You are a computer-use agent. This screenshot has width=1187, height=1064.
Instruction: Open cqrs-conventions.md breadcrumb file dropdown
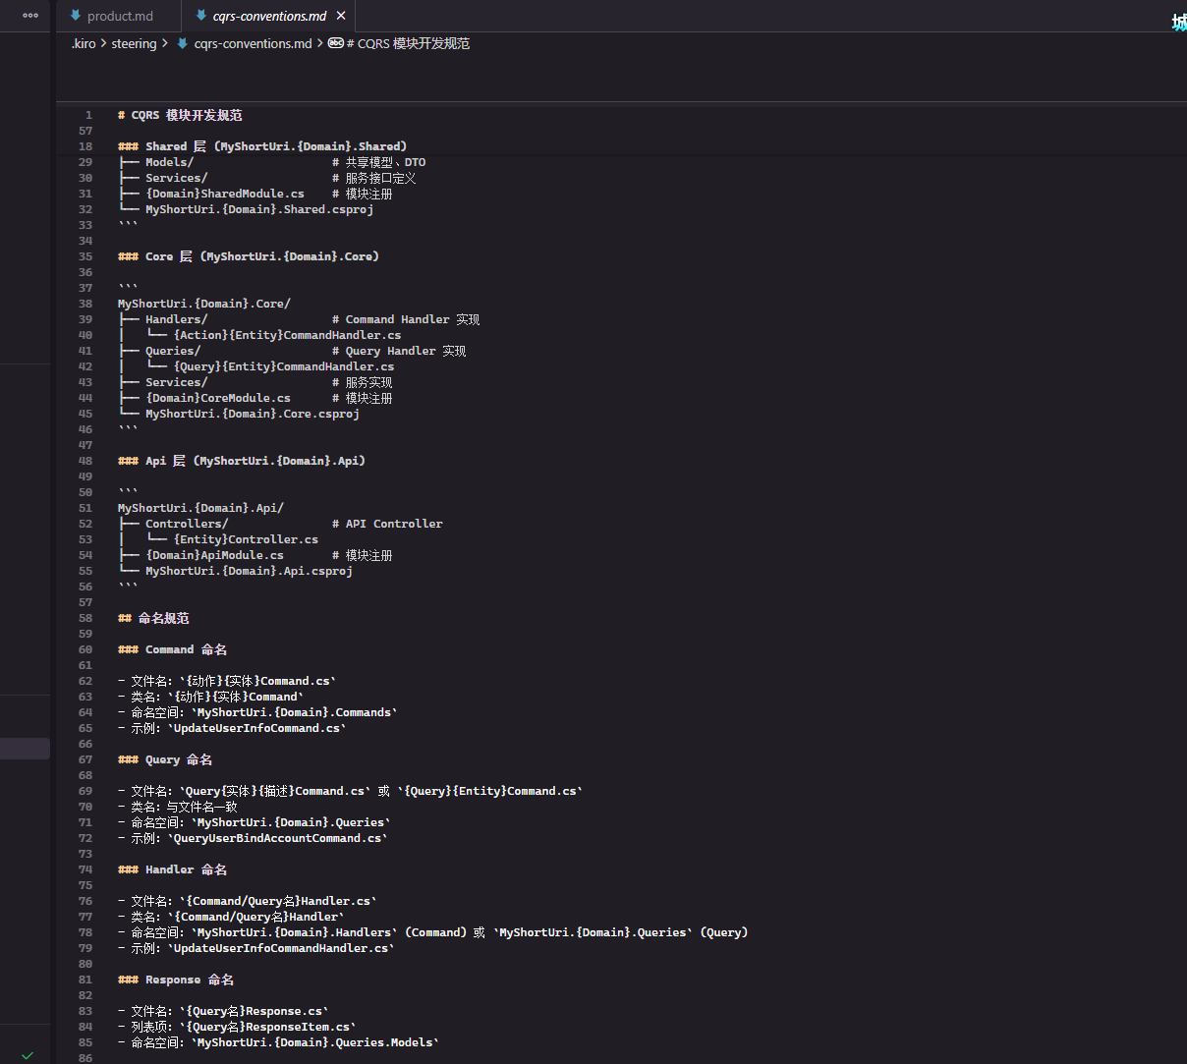pyautogui.click(x=253, y=43)
